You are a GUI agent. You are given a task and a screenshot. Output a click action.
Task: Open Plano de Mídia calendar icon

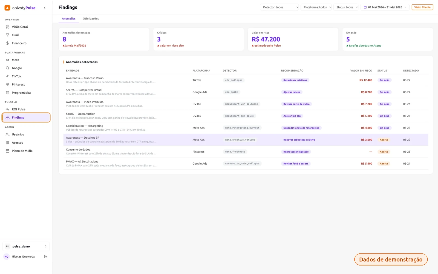click(x=7, y=151)
